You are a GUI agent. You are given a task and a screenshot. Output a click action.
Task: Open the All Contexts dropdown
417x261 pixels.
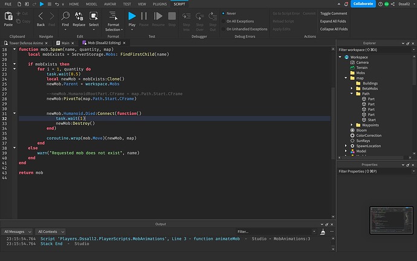coord(50,231)
